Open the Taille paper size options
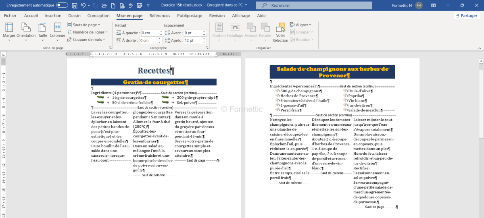Viewport: 484px width, 218px height. 42,30
